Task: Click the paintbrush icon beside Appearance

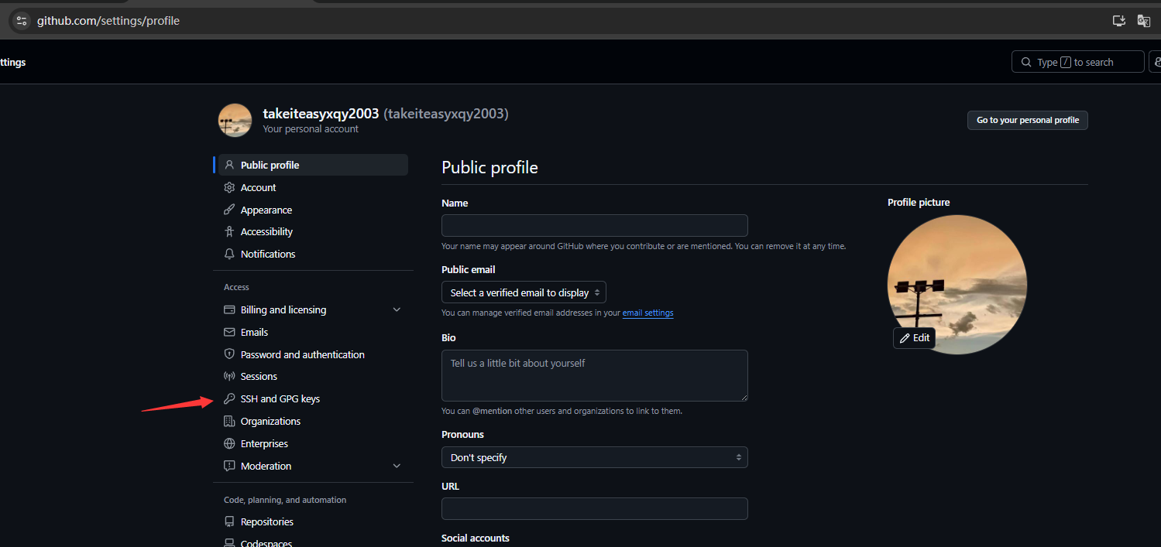Action: pyautogui.click(x=229, y=210)
